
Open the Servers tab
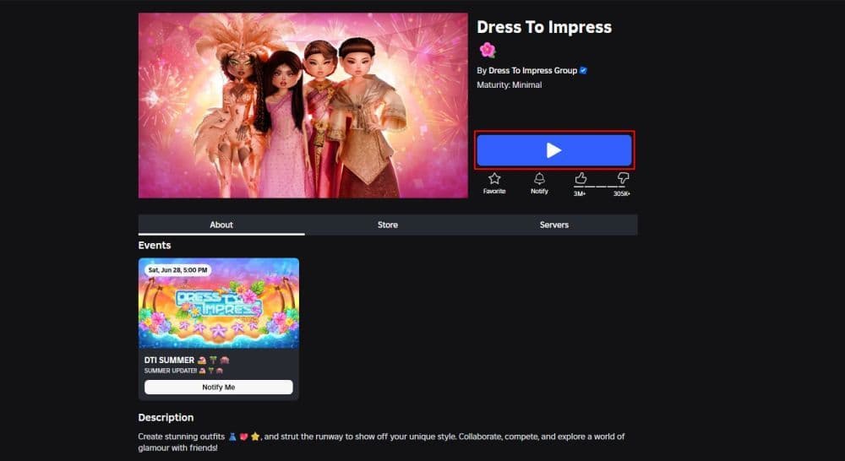coord(554,225)
